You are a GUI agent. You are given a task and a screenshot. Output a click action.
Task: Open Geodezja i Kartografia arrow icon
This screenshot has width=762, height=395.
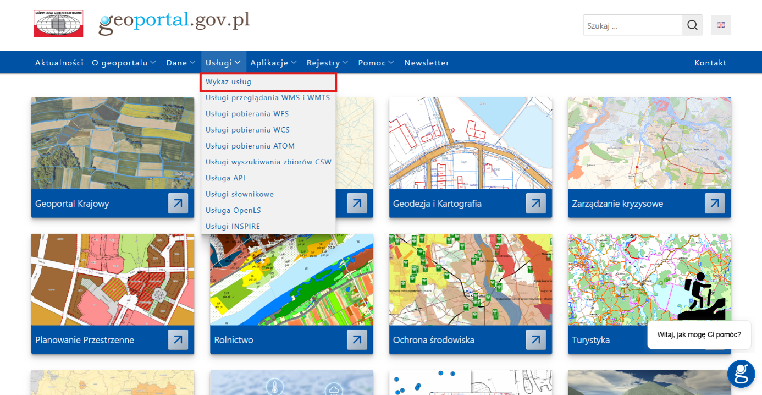point(536,203)
